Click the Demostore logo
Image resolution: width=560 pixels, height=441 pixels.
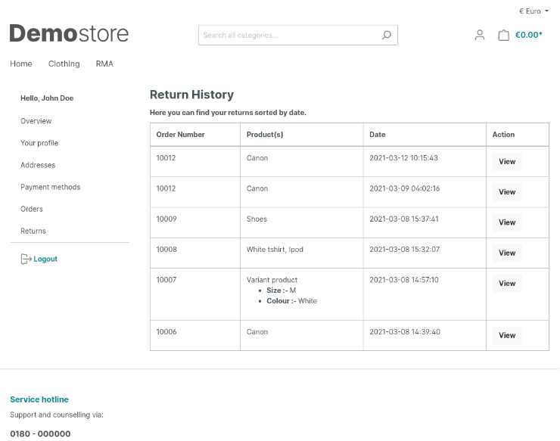click(69, 34)
